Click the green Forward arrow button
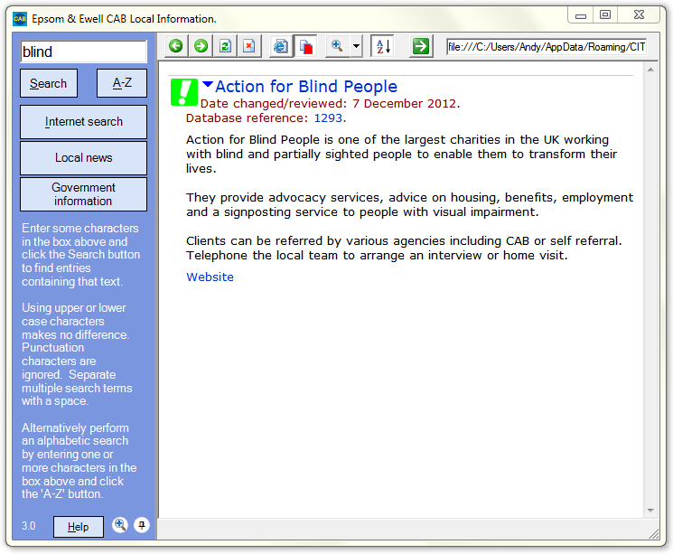673x554 pixels. pos(201,46)
